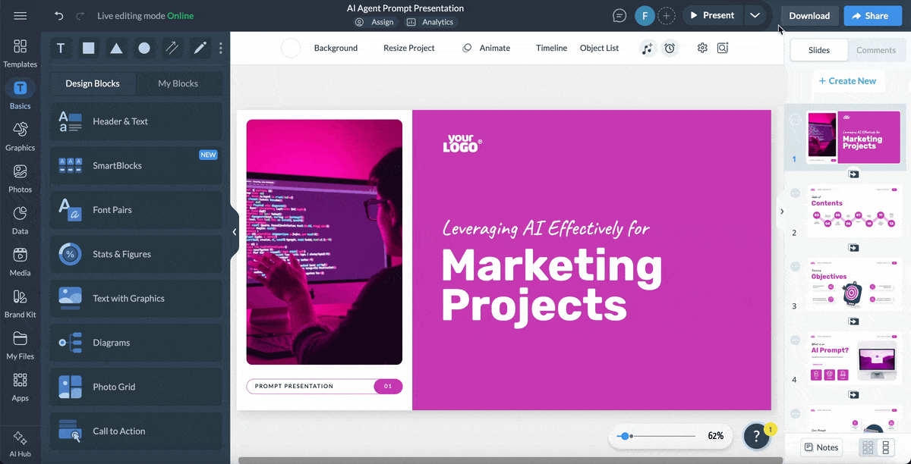Viewport: 911px width, 464px height.
Task: Open the My Blocks tab
Action: coord(178,83)
